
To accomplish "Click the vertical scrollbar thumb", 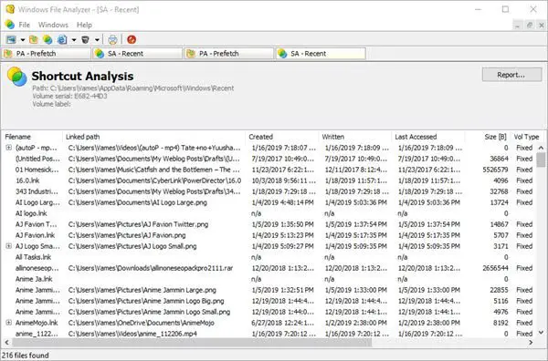I will (x=541, y=160).
